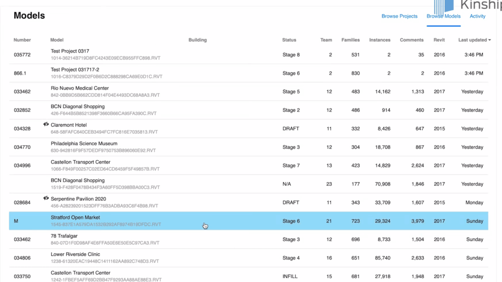
Task: Select the Stratford Open Market highlighted row
Action: (x=249, y=221)
